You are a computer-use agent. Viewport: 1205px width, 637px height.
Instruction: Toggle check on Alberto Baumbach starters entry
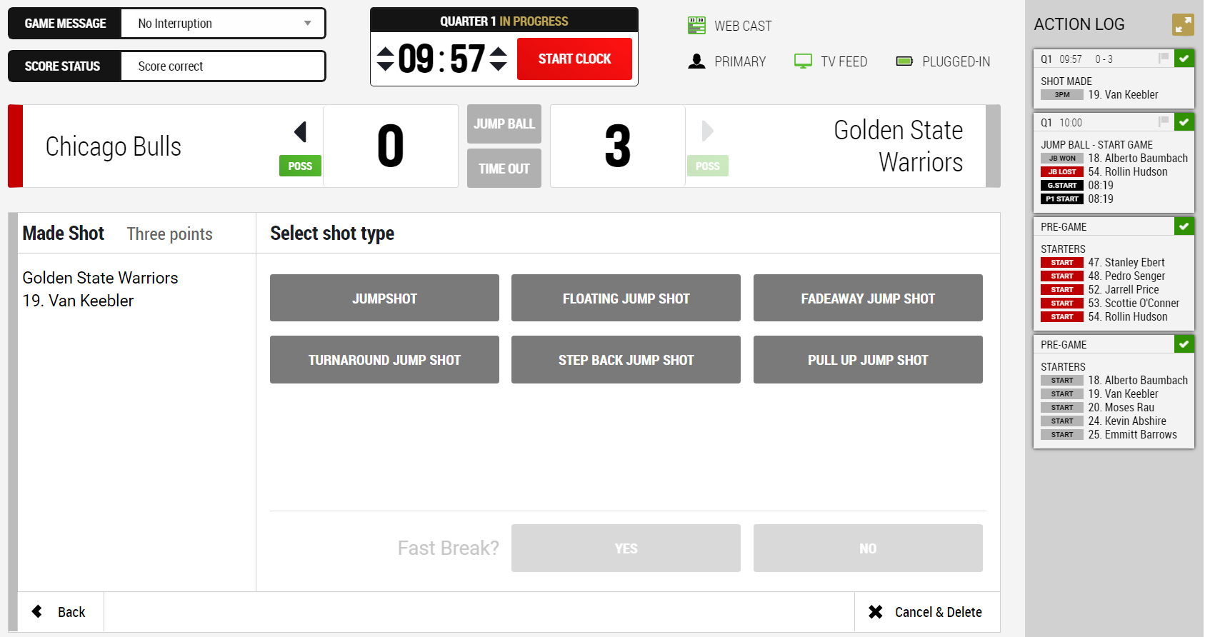[x=1184, y=343]
